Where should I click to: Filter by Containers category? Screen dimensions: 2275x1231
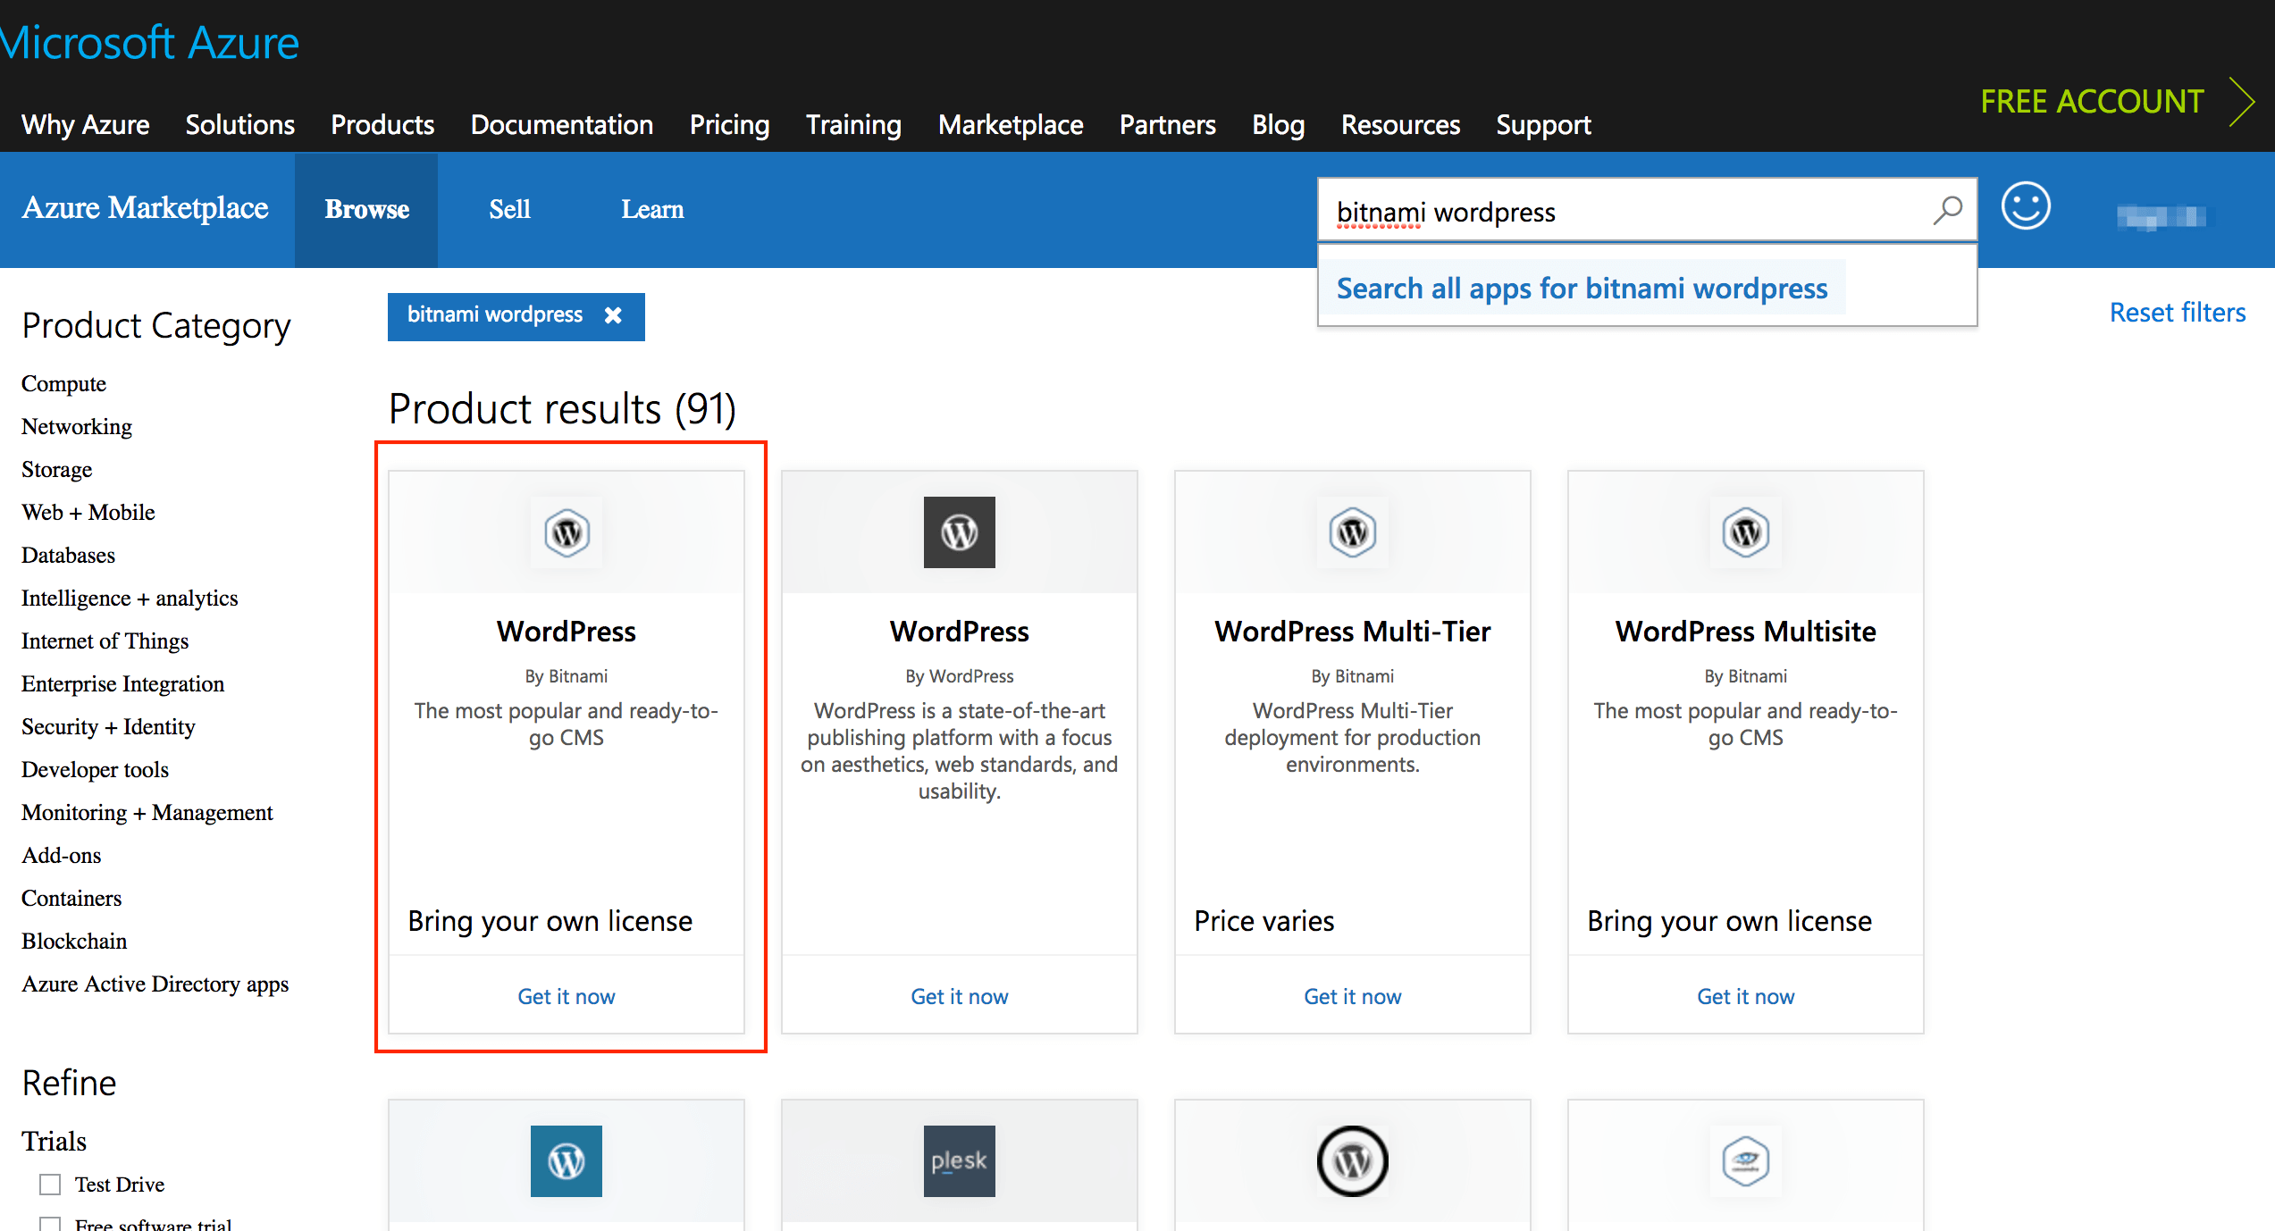(x=71, y=899)
